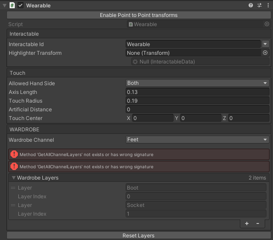Click the WARDROBE section header
The image size is (273, 240).
[x=139, y=130]
